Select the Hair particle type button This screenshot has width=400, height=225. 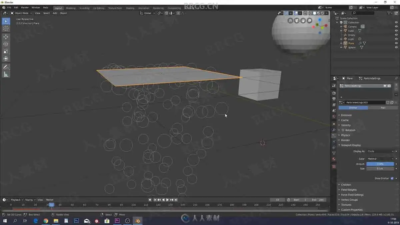pos(383,108)
